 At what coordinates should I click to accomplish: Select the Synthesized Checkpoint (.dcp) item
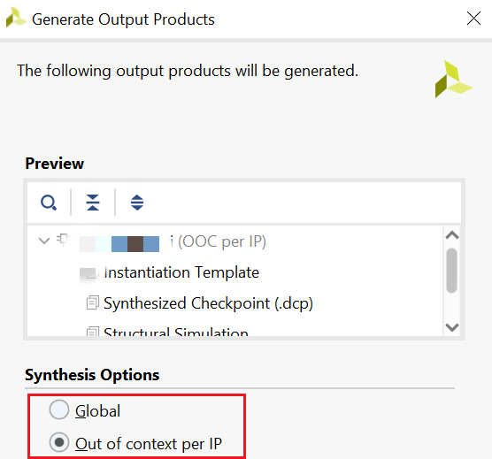[208, 303]
